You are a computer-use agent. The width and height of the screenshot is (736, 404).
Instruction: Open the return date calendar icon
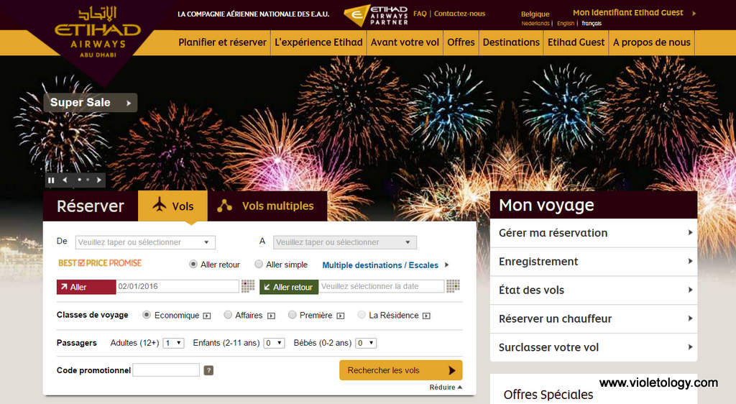(x=453, y=286)
